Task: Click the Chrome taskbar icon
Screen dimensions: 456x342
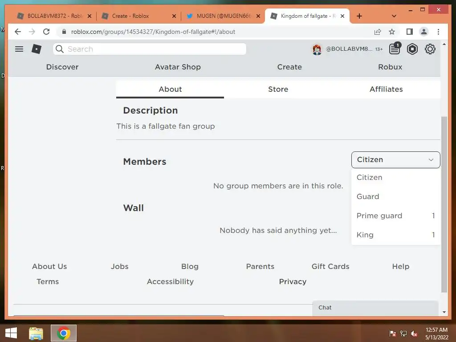Action: point(63,333)
